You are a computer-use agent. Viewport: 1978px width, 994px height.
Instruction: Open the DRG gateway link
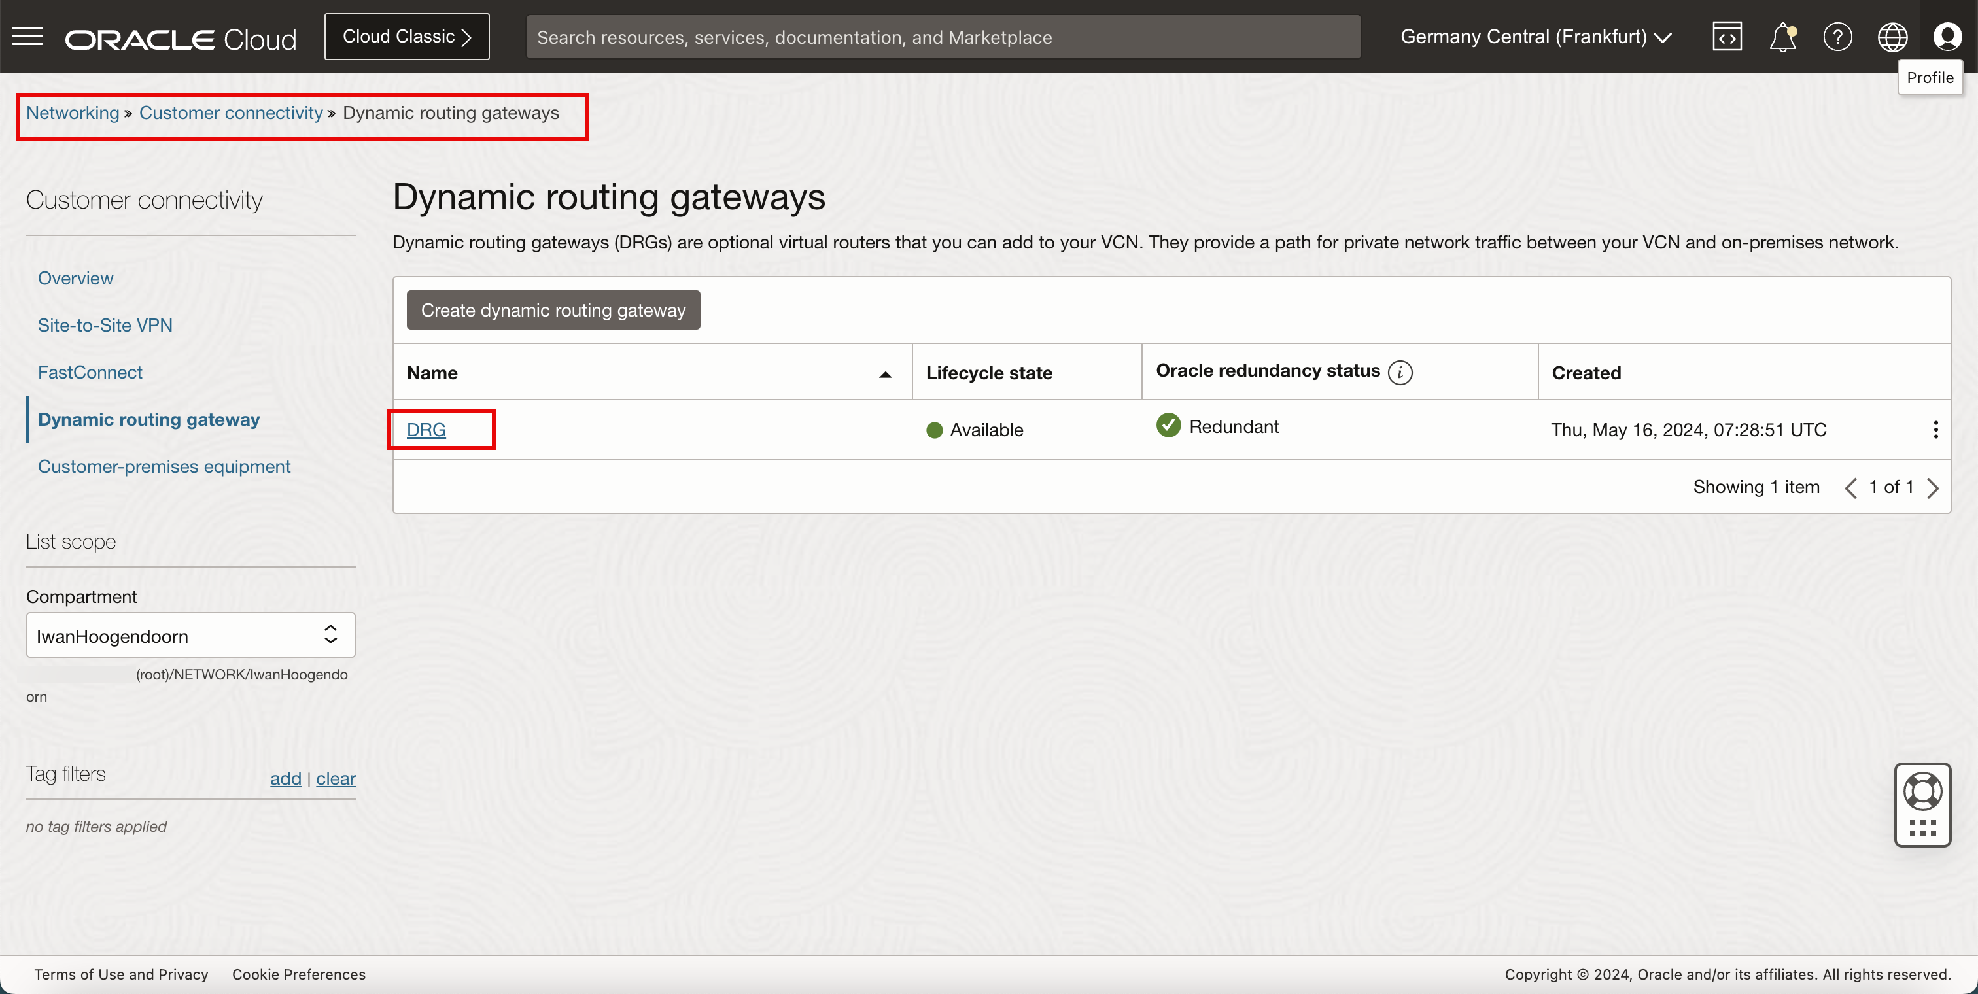click(426, 430)
